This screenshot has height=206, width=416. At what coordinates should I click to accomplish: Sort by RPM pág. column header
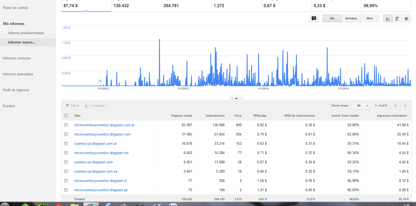(x=260, y=116)
